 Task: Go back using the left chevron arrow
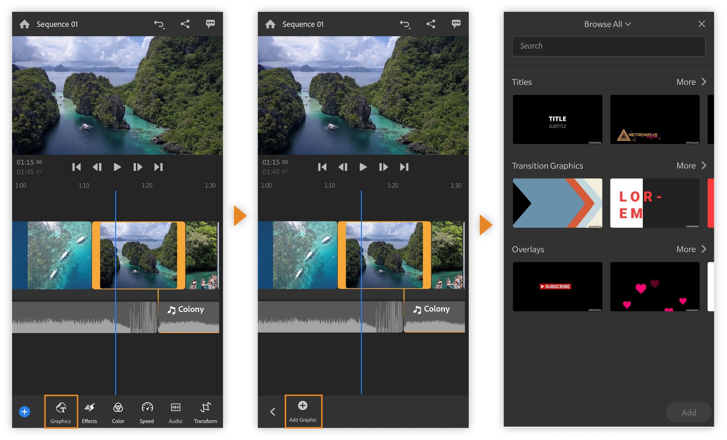tap(273, 412)
